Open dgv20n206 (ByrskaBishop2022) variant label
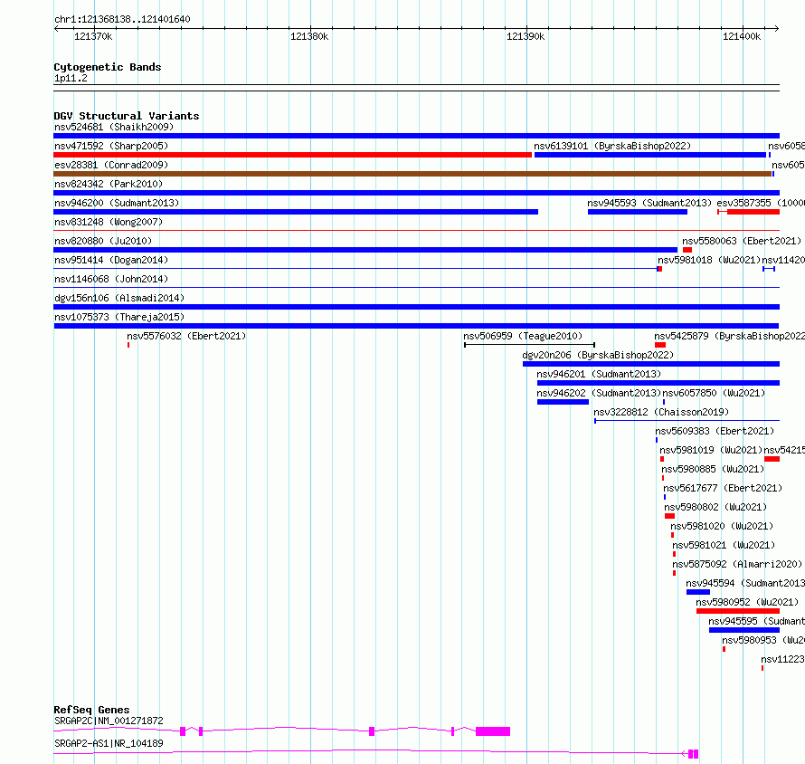805x764 pixels. pyautogui.click(x=598, y=355)
